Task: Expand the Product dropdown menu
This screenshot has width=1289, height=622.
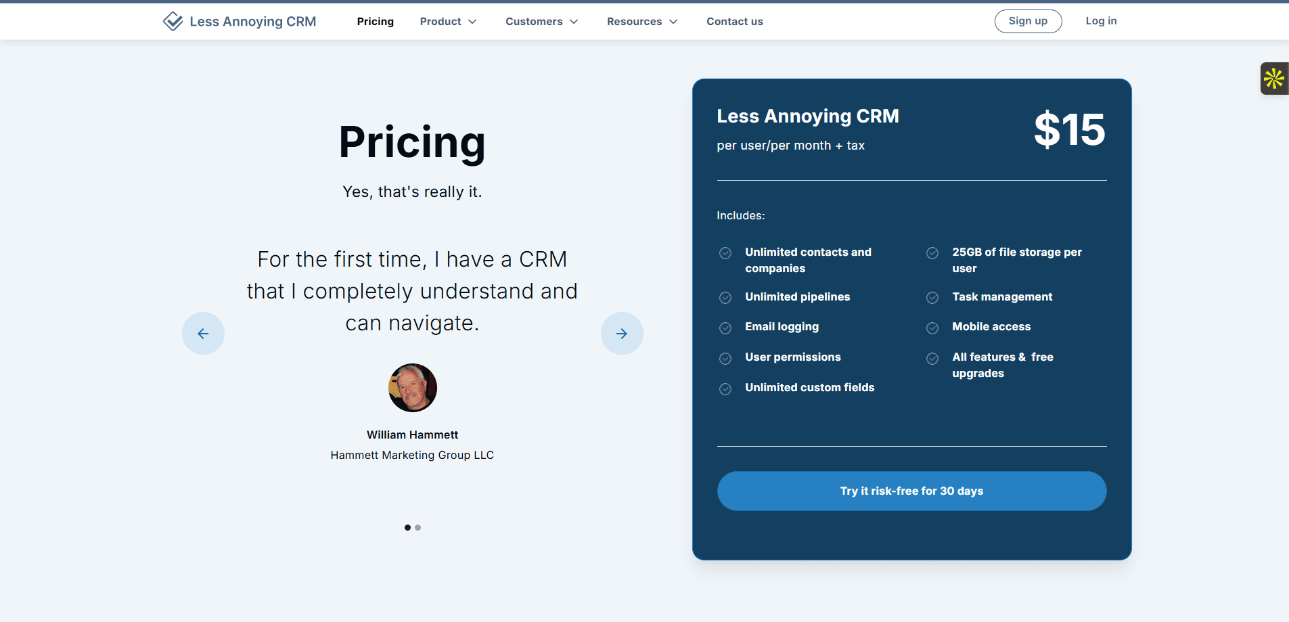Action: [448, 22]
